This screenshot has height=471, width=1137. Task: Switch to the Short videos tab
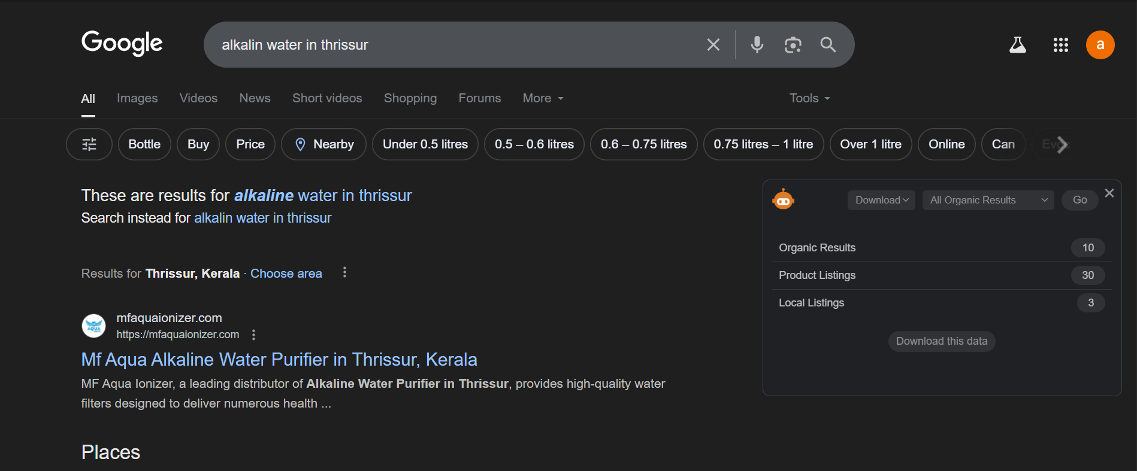tap(327, 98)
